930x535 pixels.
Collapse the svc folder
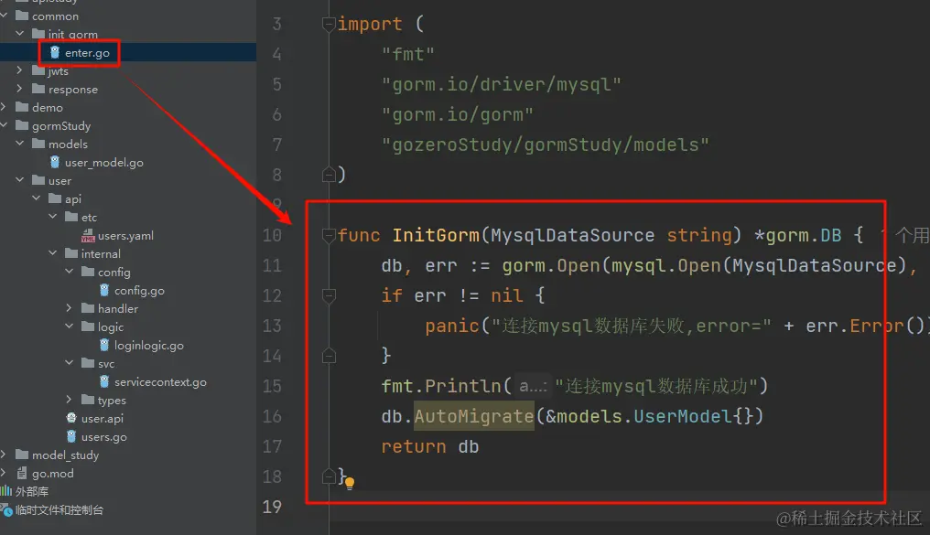(70, 363)
